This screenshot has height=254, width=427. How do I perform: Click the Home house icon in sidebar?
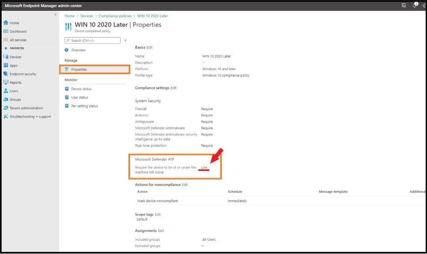coord(6,23)
